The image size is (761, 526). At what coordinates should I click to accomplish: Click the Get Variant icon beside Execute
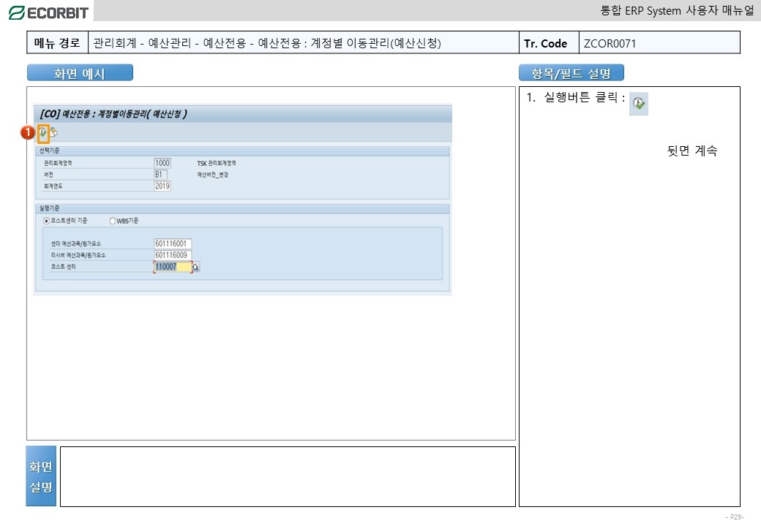tap(54, 132)
